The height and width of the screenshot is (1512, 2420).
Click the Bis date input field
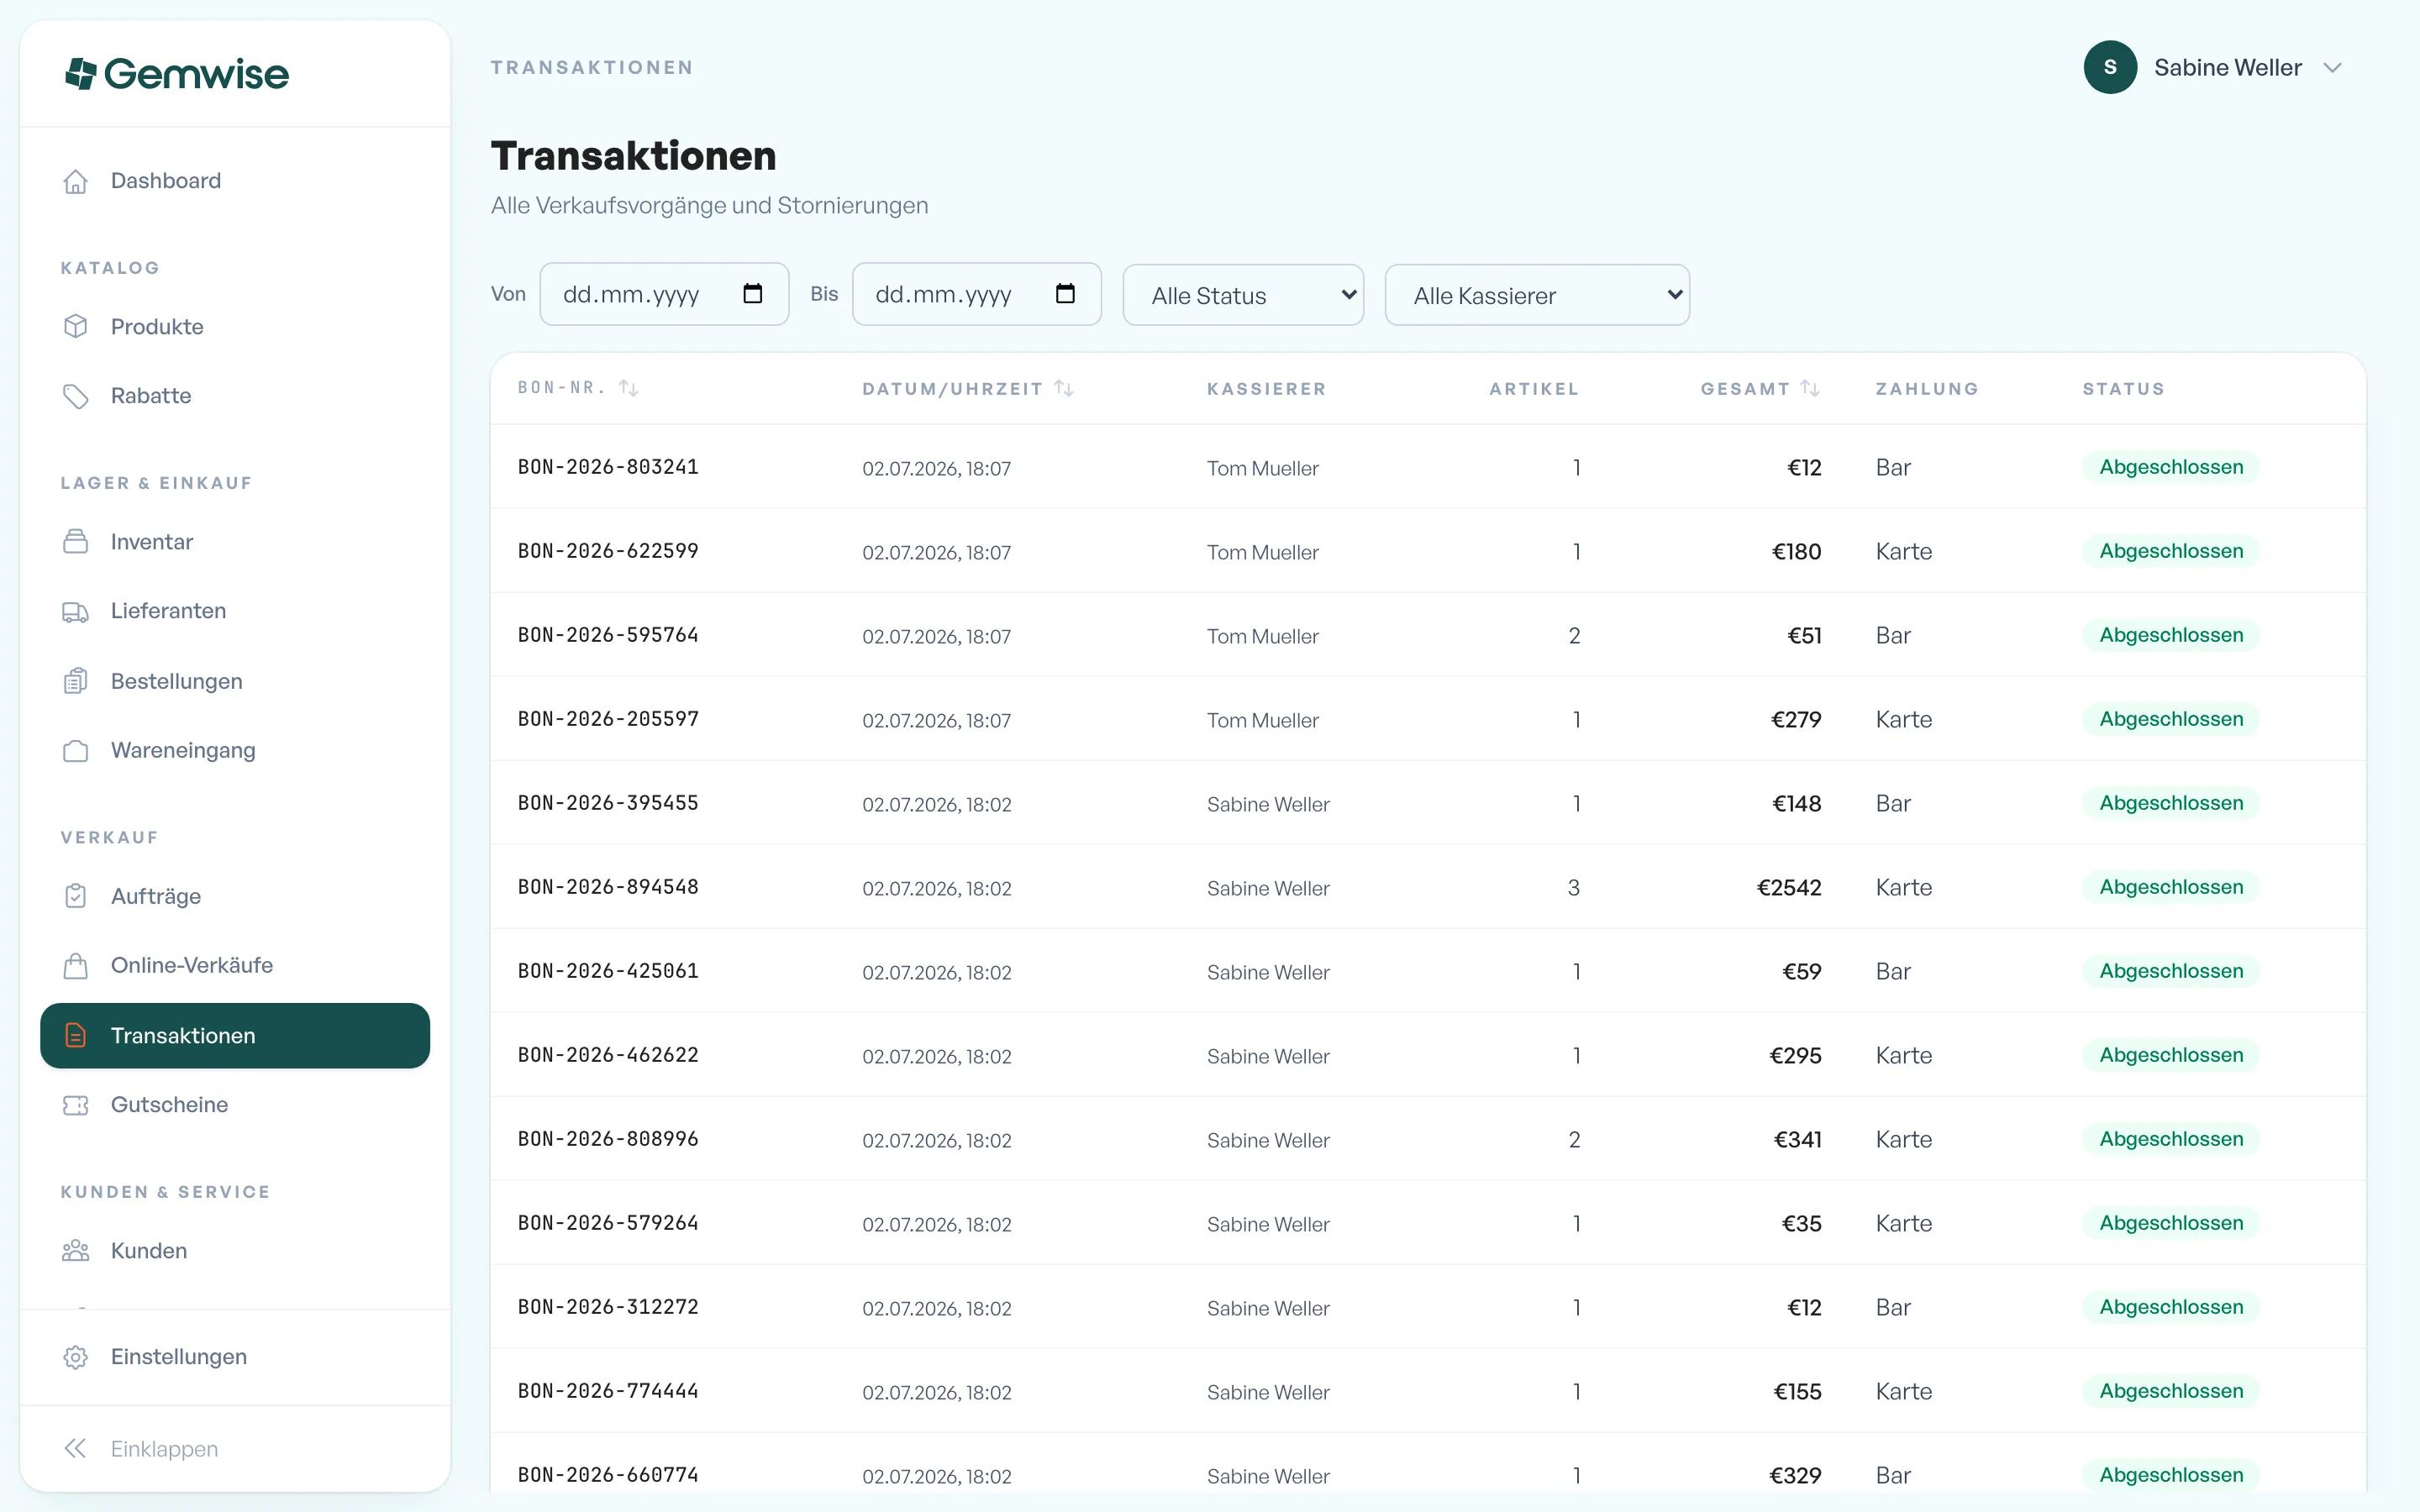pos(976,294)
